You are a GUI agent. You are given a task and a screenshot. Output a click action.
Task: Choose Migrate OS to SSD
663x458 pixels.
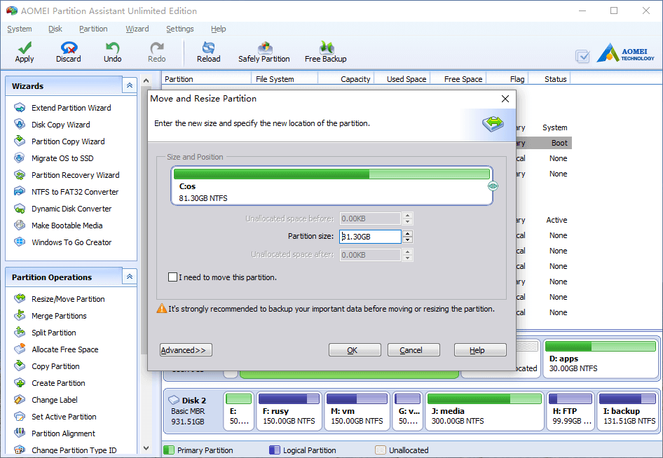tap(62, 158)
